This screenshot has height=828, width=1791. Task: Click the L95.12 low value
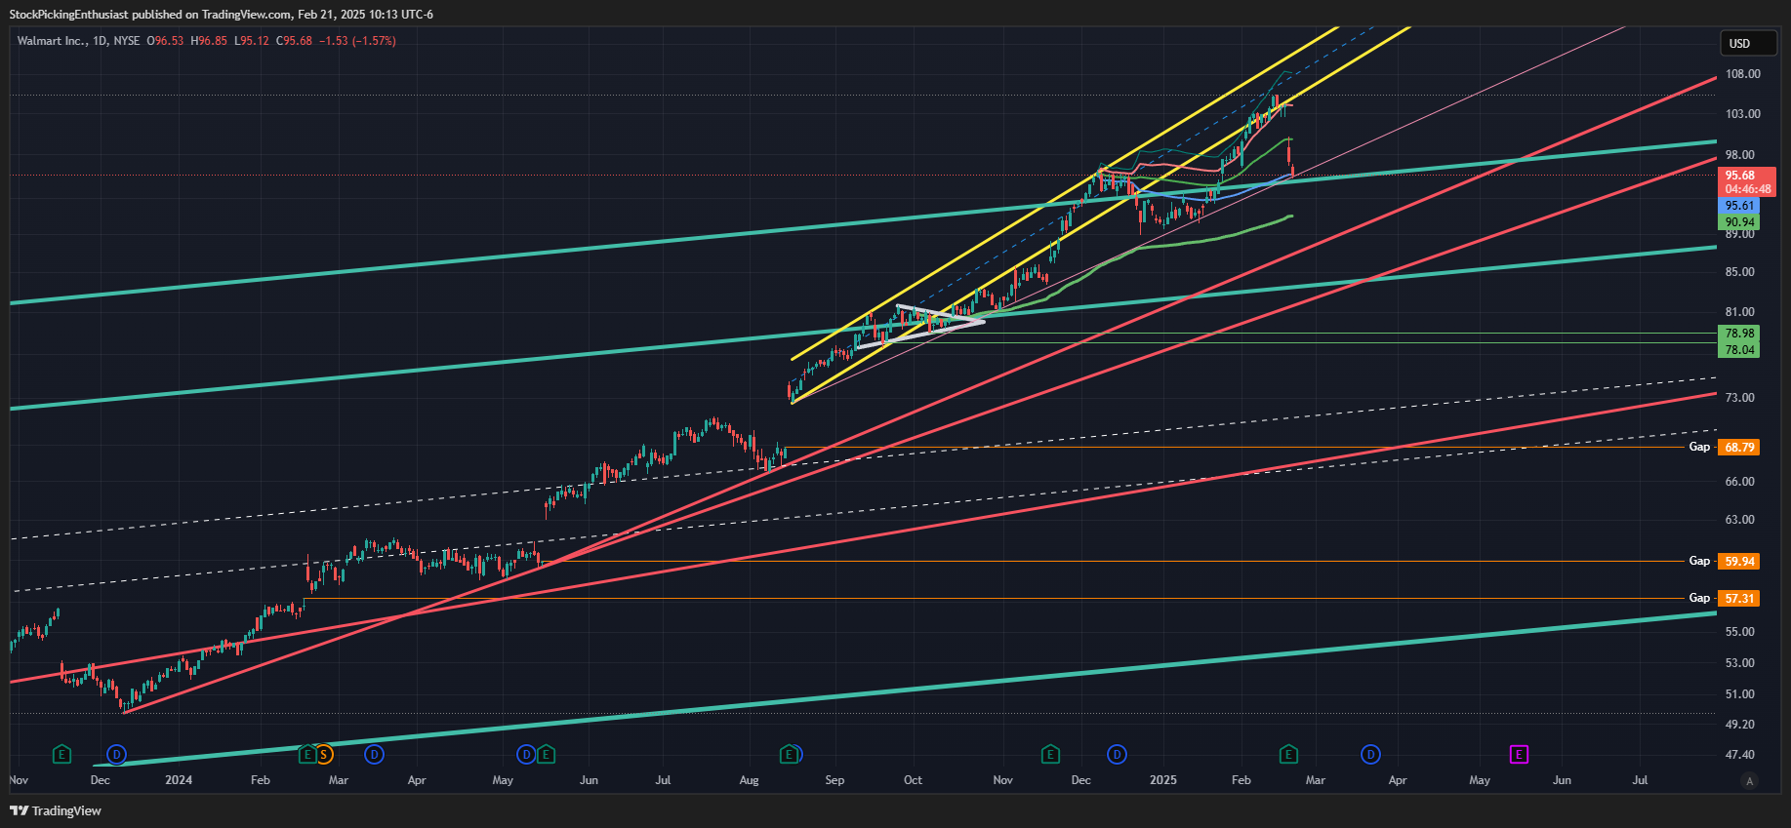click(x=252, y=41)
